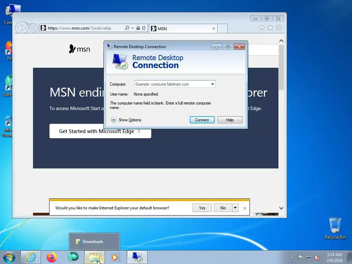Open Help in Remote Desktop Connection

click(230, 120)
